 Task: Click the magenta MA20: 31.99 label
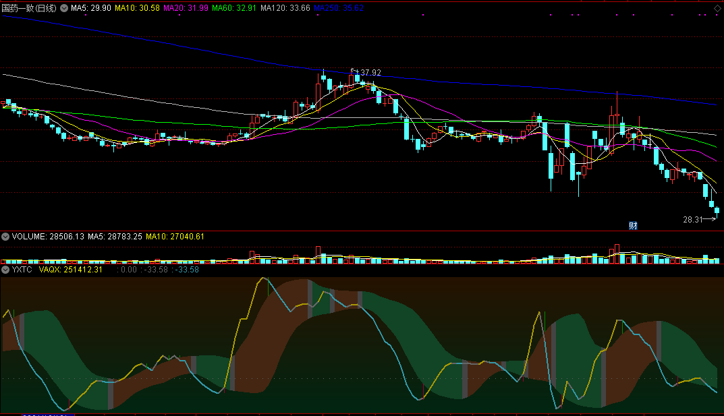[x=186, y=8]
